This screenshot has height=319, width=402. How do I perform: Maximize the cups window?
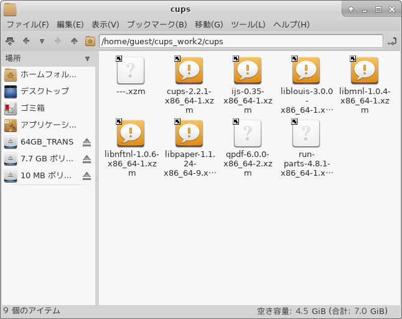(378, 9)
